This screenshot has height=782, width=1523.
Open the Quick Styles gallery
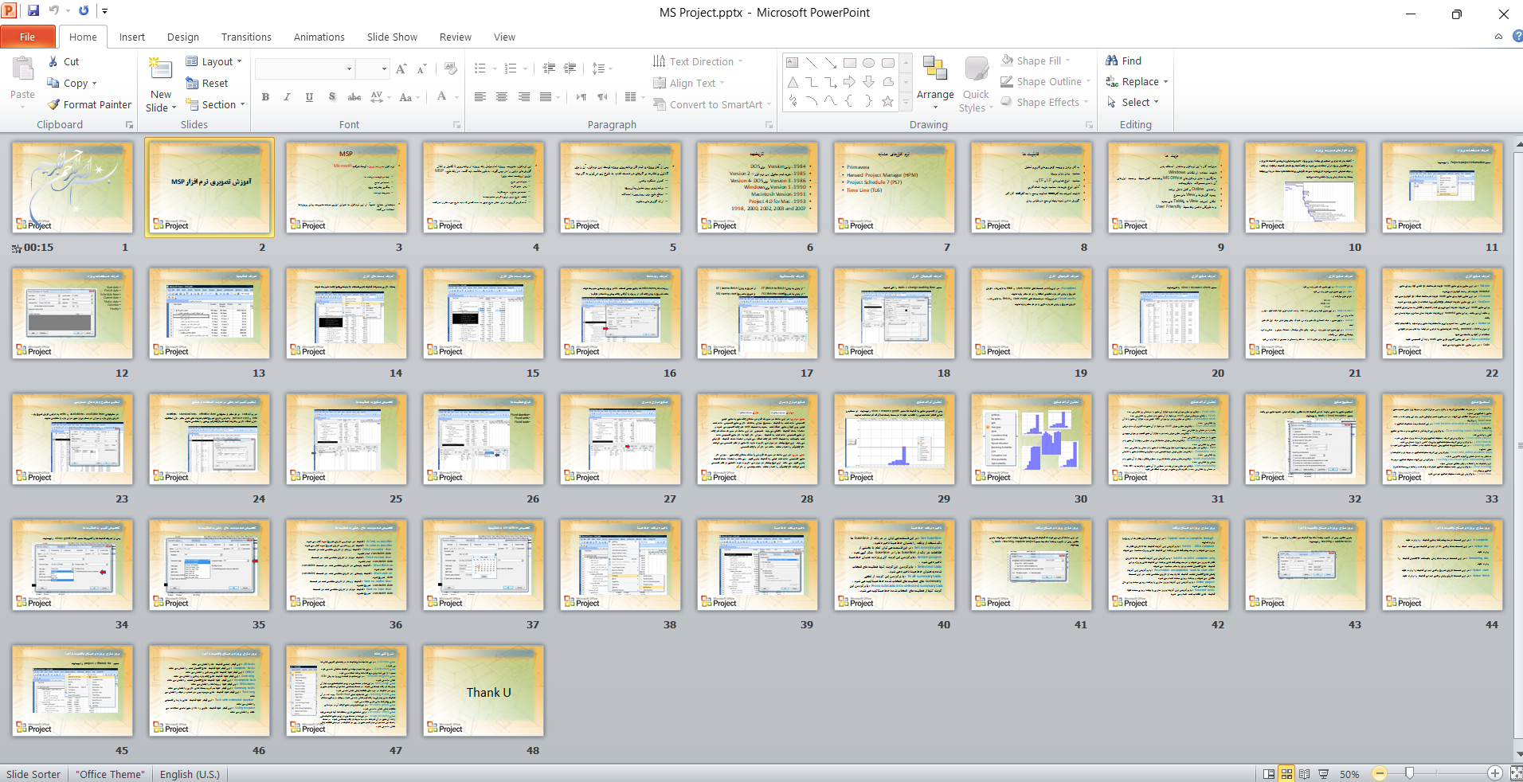pos(976,84)
